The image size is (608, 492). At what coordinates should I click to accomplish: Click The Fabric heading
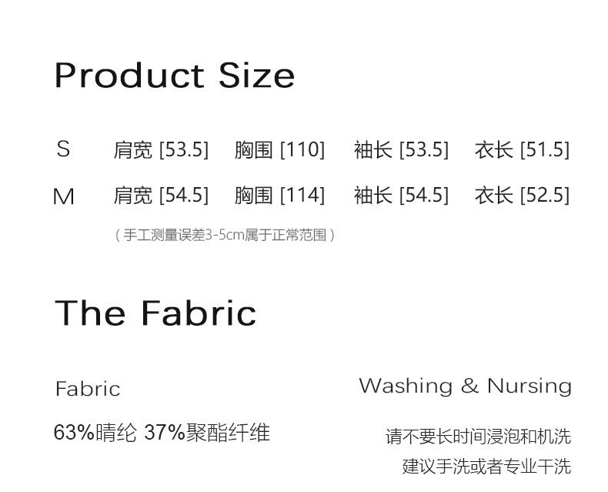155,313
